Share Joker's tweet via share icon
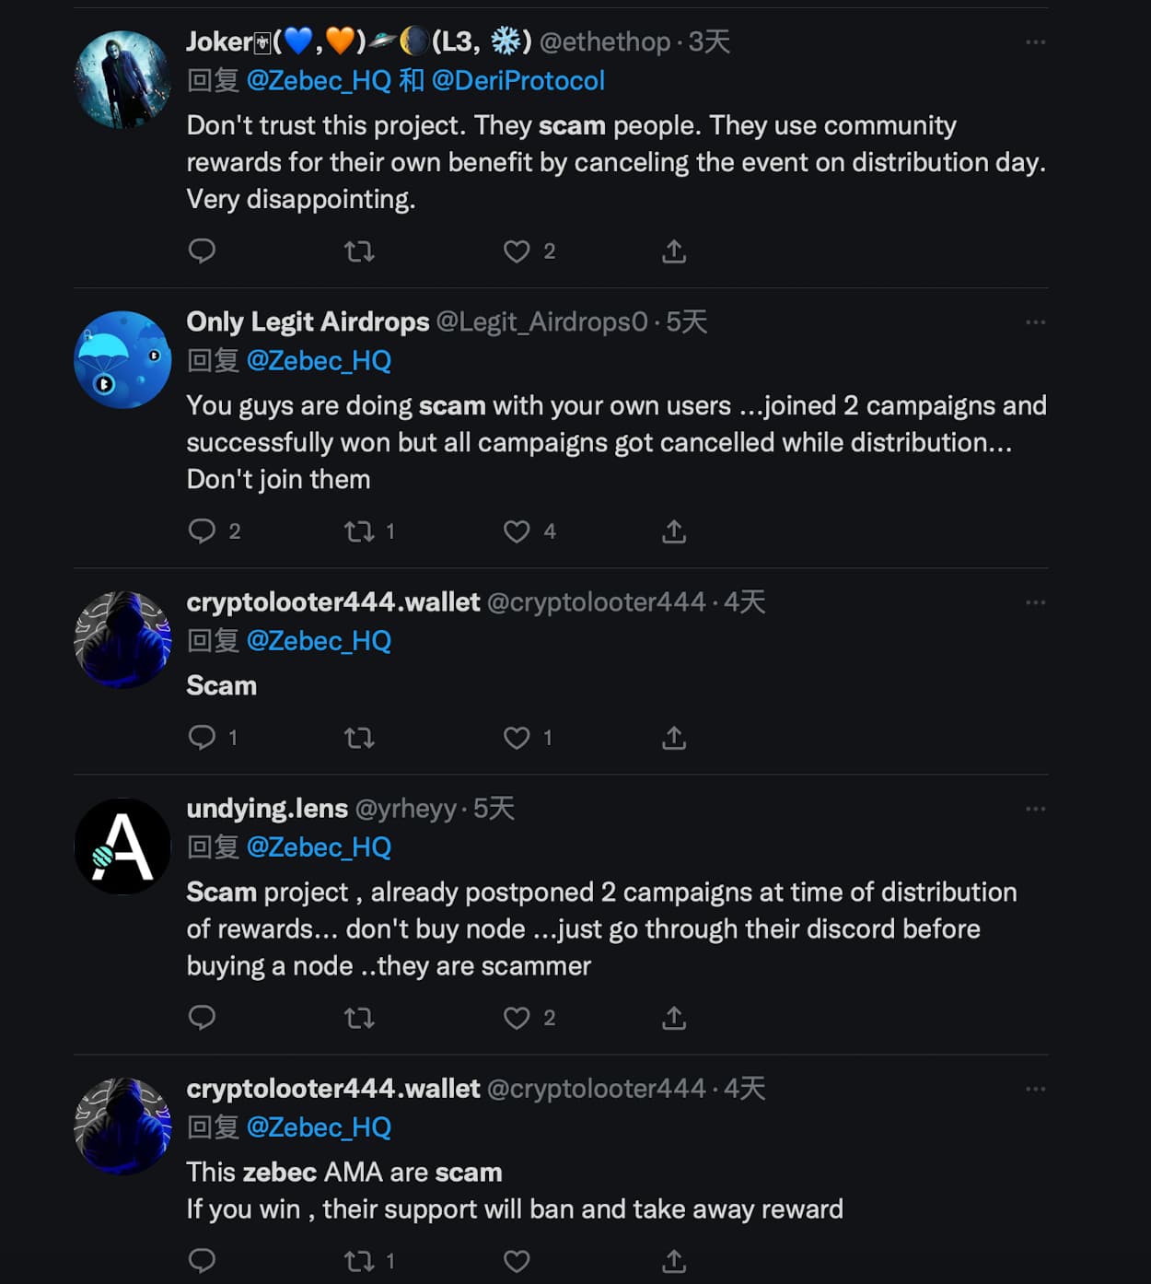 [x=674, y=251]
